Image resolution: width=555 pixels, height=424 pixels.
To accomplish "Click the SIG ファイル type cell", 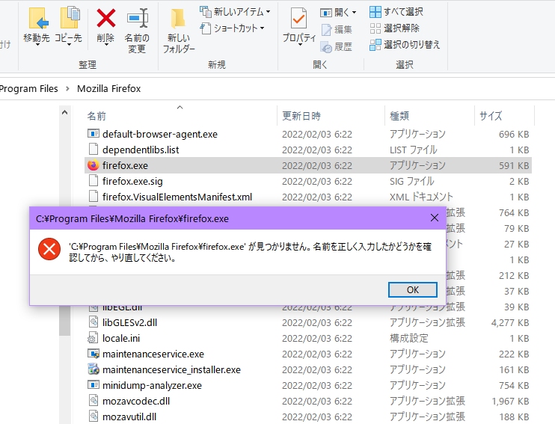I will (x=411, y=181).
